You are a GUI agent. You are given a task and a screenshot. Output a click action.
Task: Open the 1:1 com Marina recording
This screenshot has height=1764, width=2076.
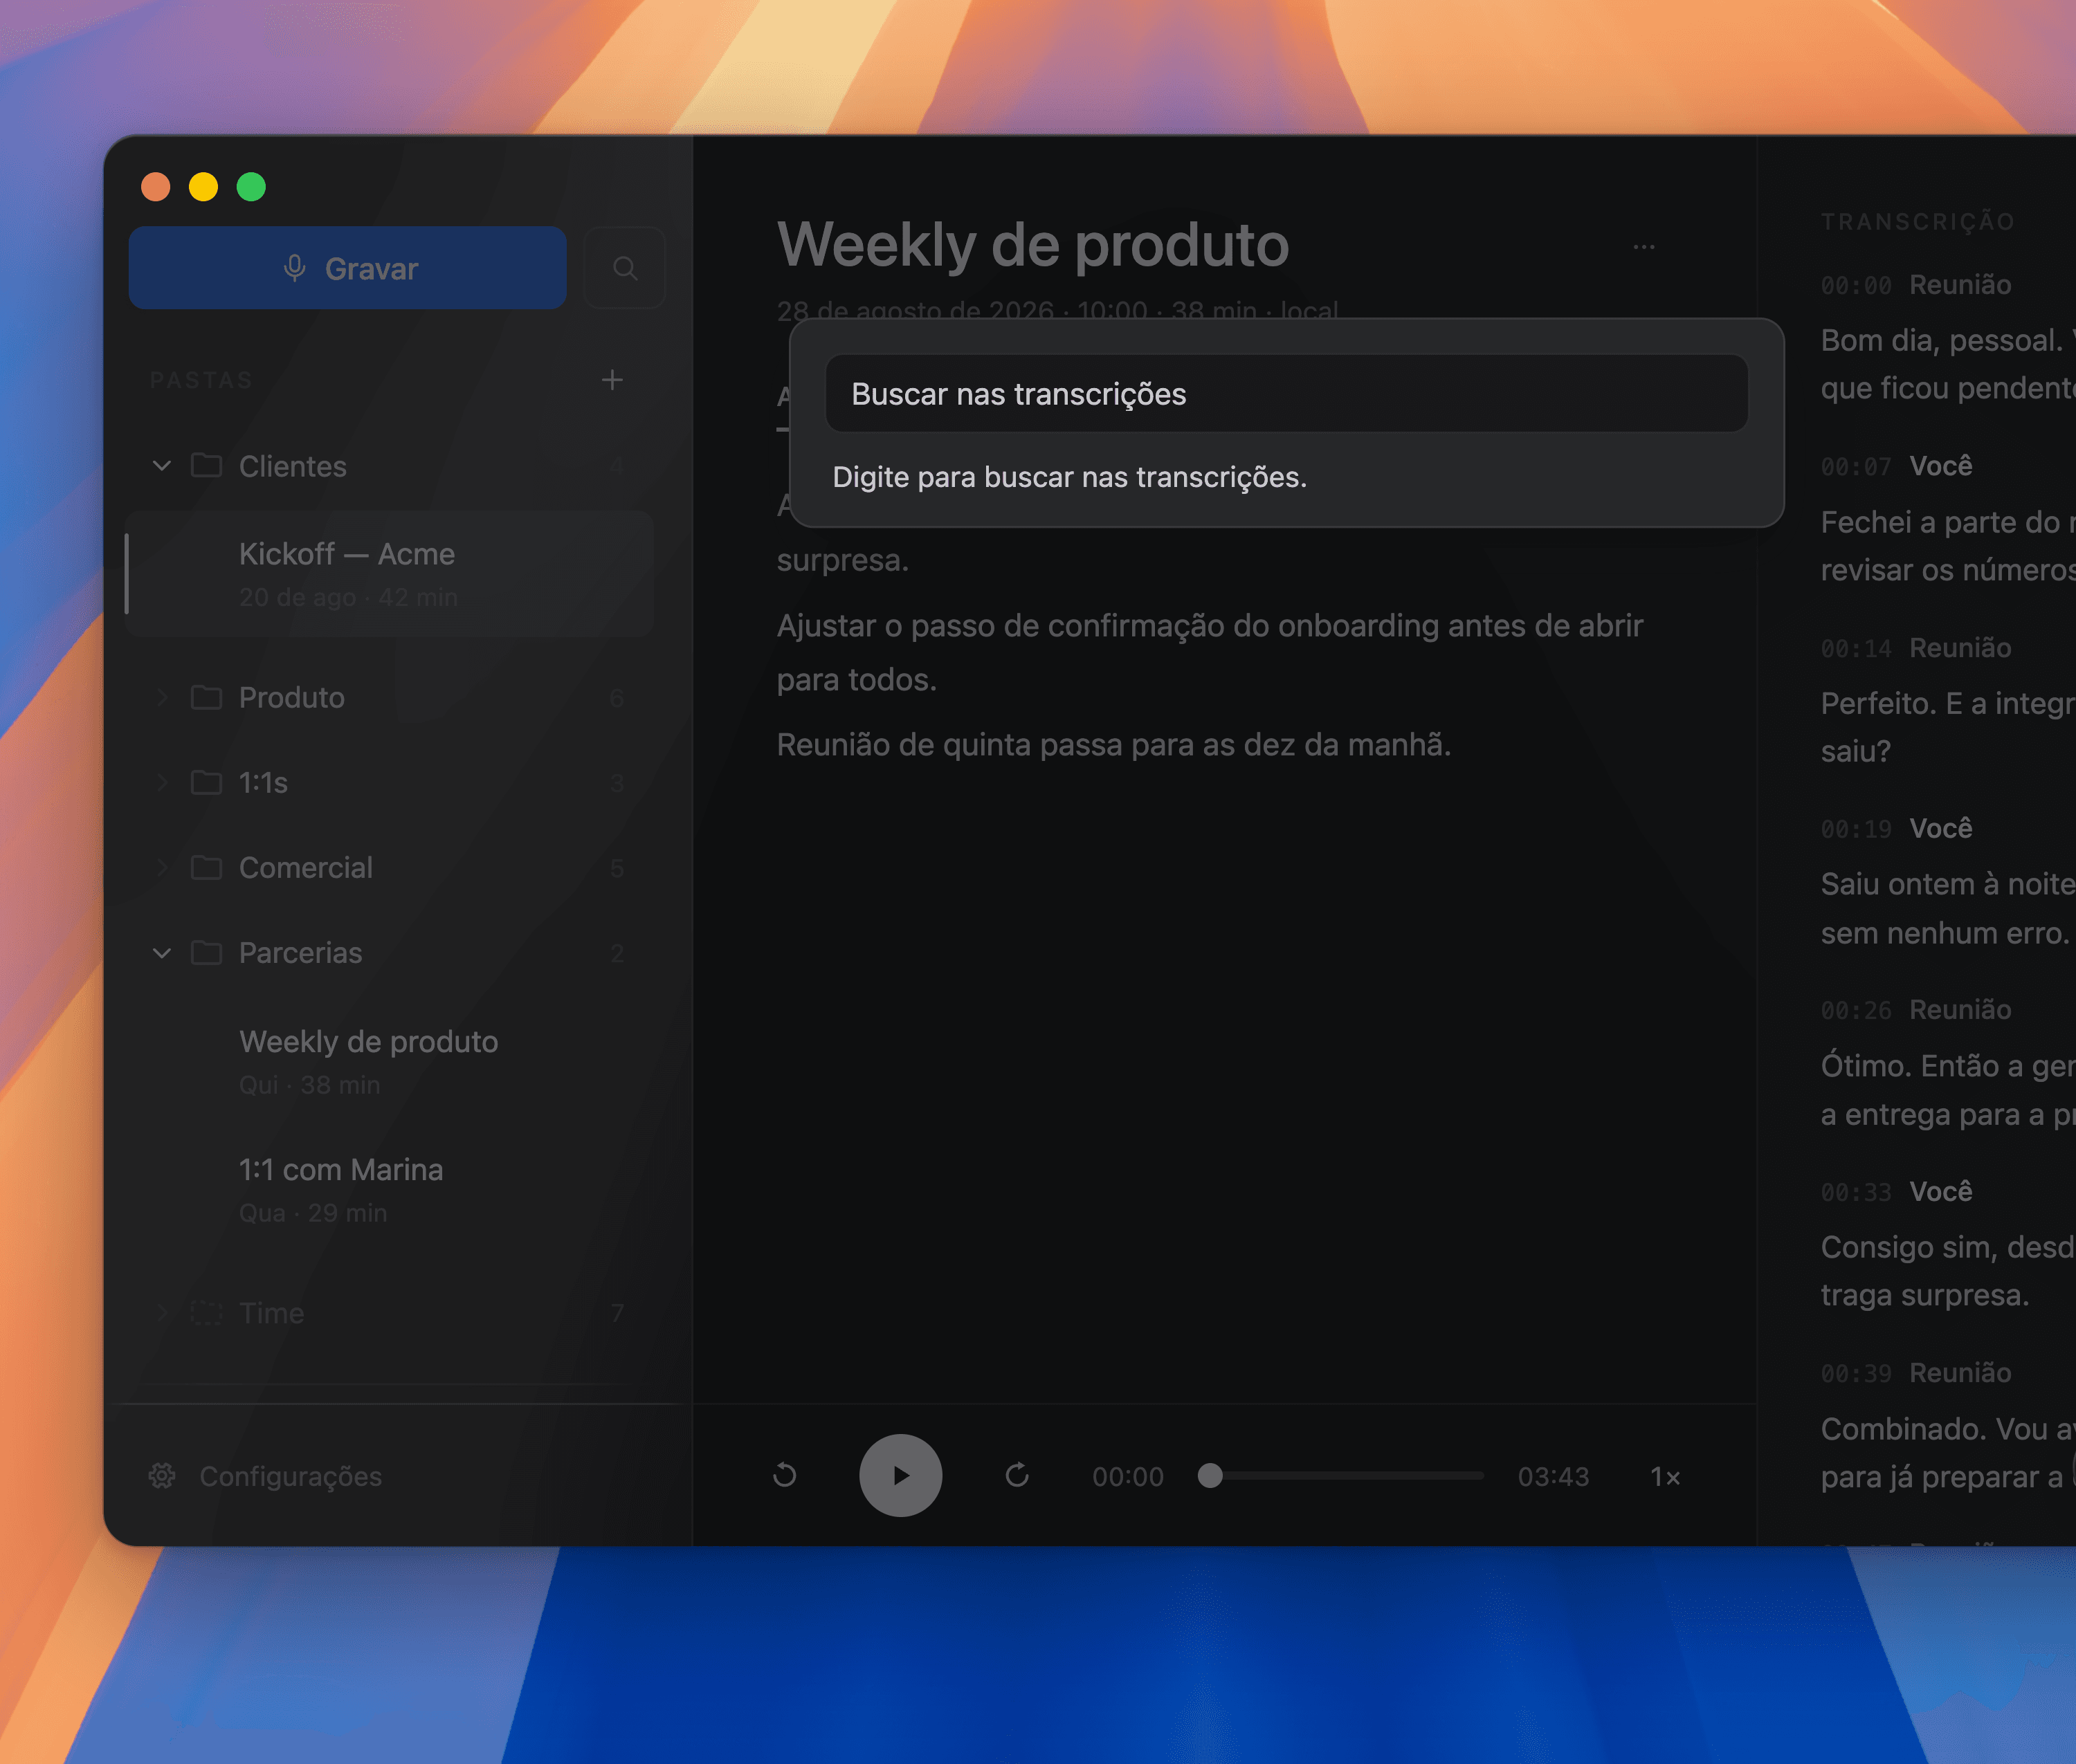389,1190
